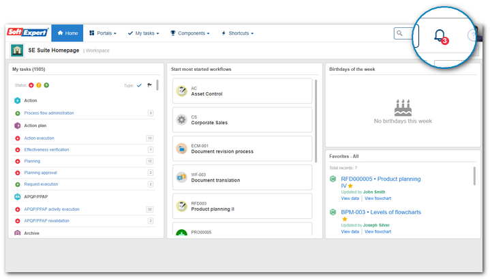Click the star under Levels of flowcharts
Viewport: 490px width, 279px height.
click(x=345, y=219)
